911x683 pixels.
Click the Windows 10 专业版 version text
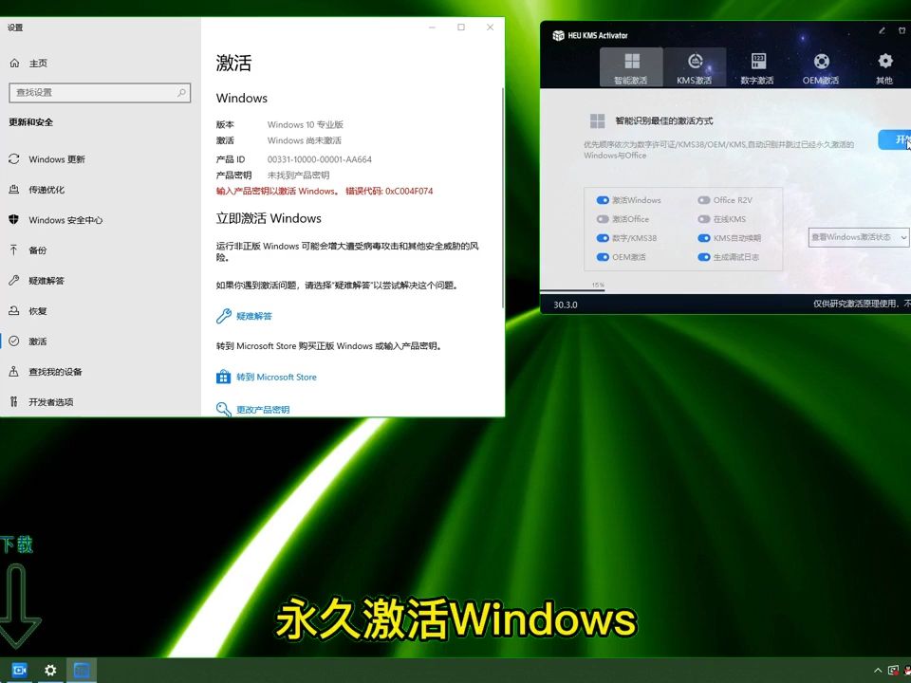coord(306,124)
